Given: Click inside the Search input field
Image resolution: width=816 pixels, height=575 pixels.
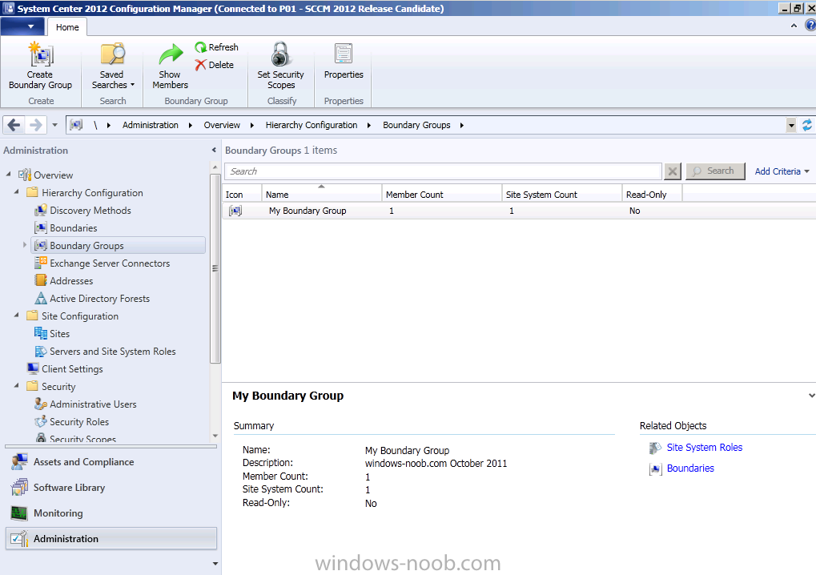Looking at the screenshot, I should [443, 171].
